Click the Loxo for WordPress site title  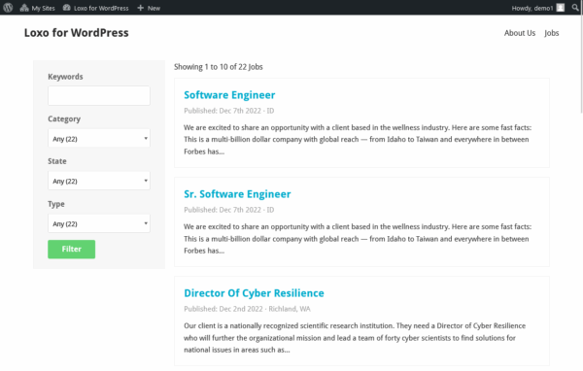[x=77, y=33]
